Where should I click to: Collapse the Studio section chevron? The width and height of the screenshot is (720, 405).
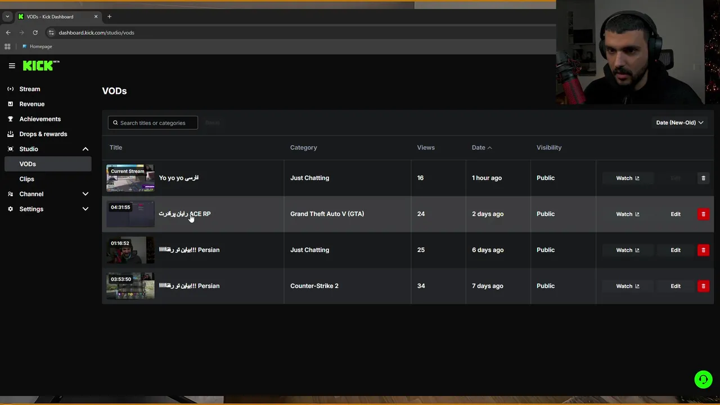(x=85, y=149)
